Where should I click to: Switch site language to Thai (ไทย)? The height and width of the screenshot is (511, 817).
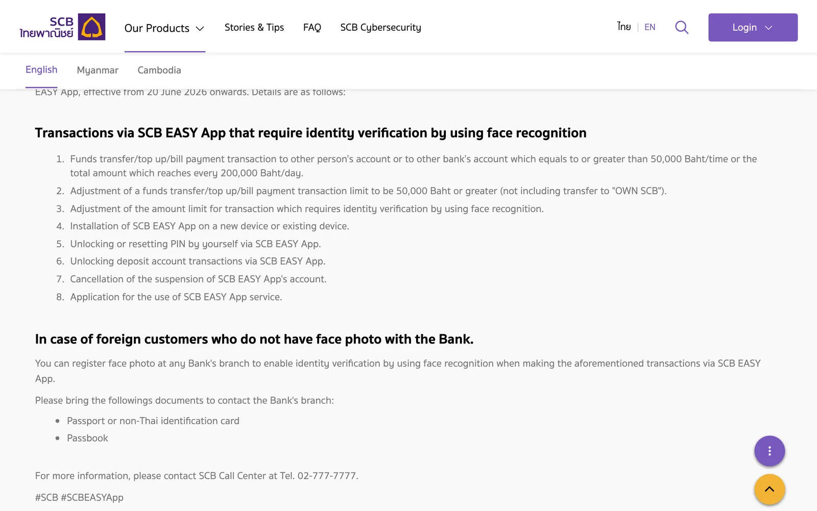tap(624, 27)
